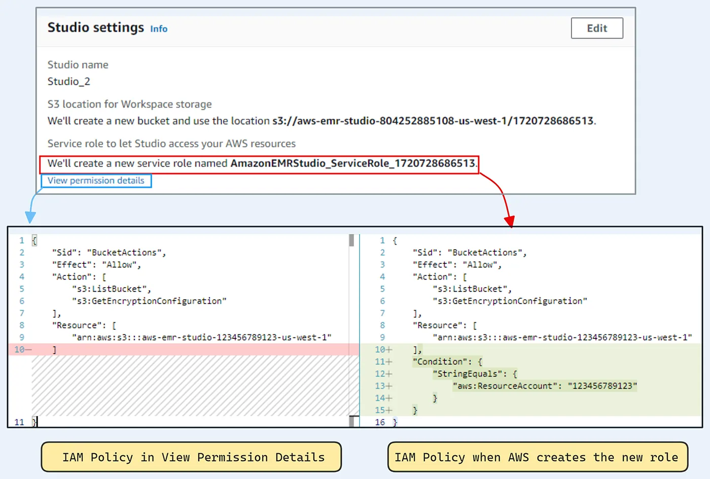Click "s3:ListBucket" action in the left pane
Image resolution: width=710 pixels, height=479 pixels.
(x=112, y=289)
